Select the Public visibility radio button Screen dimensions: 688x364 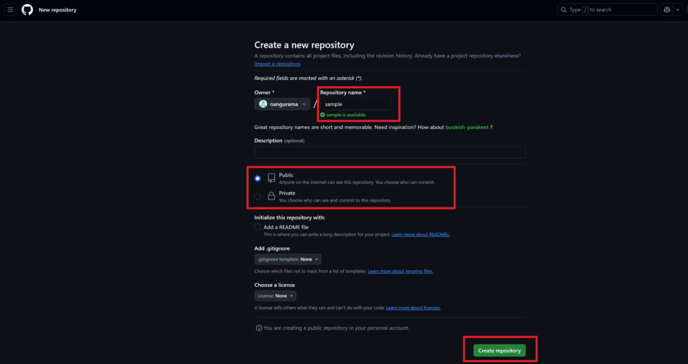point(257,179)
